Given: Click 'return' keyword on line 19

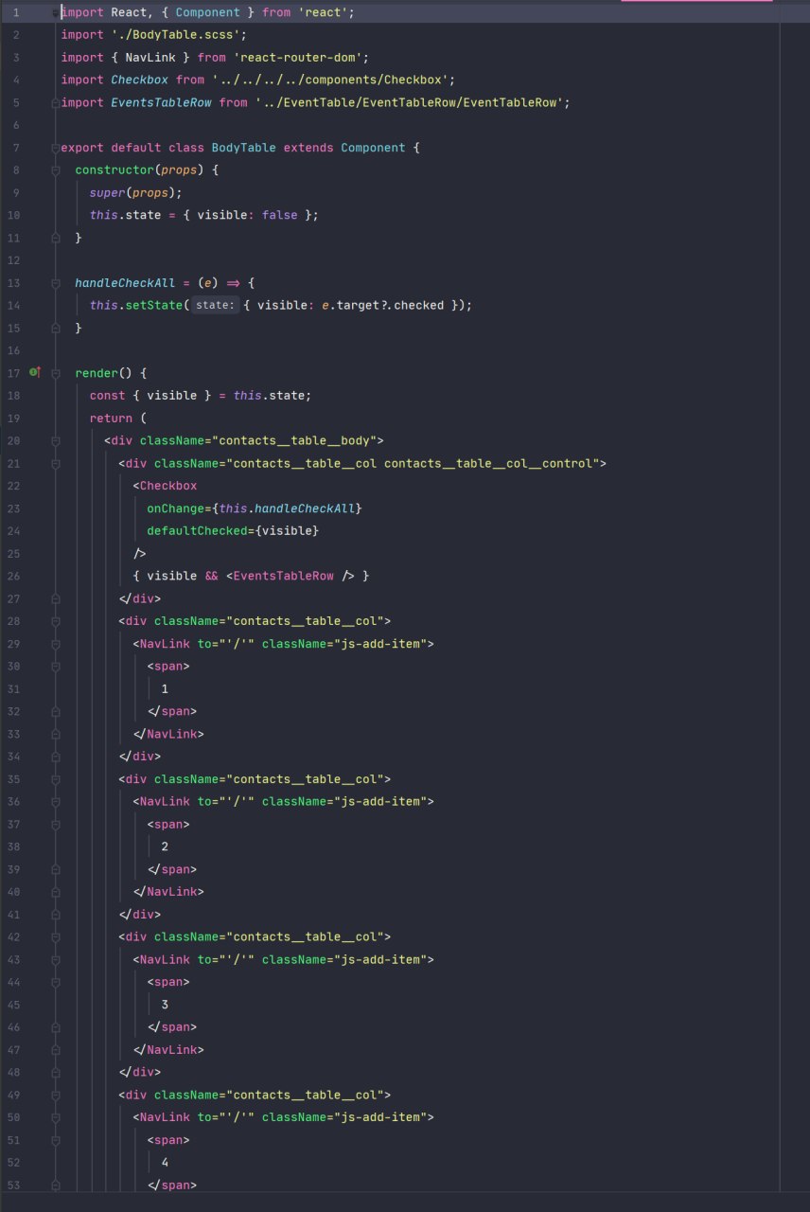Looking at the screenshot, I should point(112,419).
